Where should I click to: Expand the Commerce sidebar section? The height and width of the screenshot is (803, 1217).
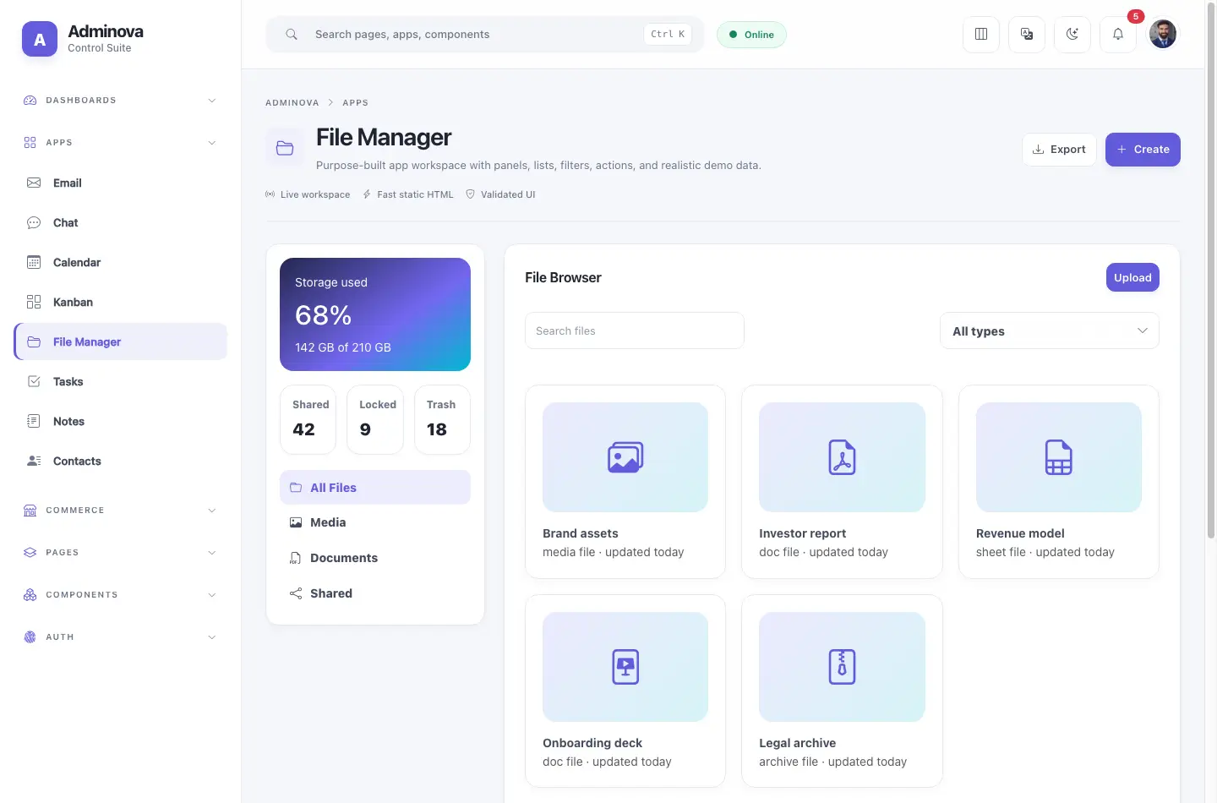click(120, 511)
